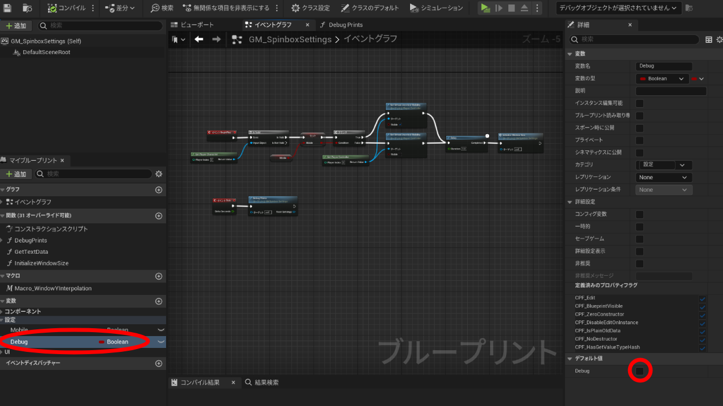The width and height of the screenshot is (723, 406).
Task: Enable シネマティクスに公開 checkbox
Action: [639, 153]
